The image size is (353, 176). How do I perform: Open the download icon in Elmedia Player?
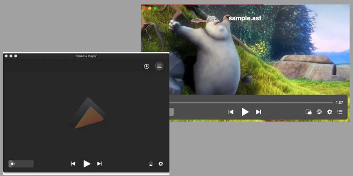coord(146,66)
